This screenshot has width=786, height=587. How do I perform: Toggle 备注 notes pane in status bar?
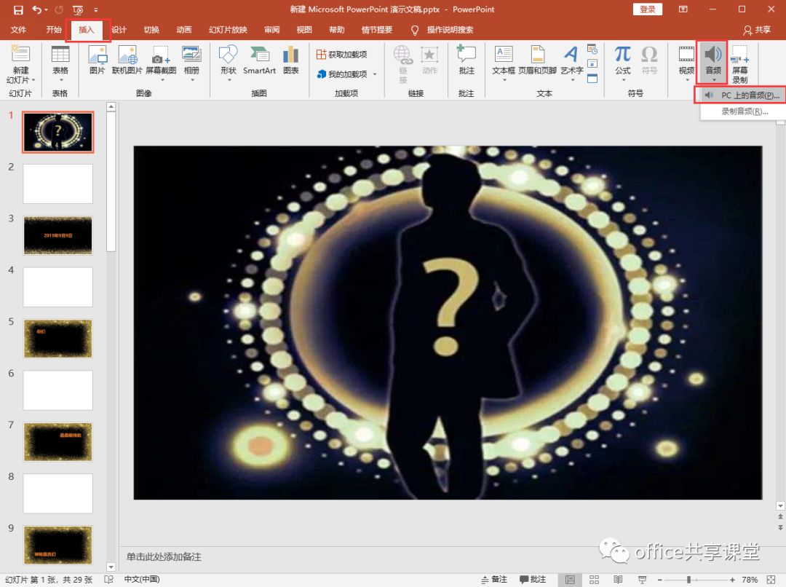click(x=494, y=580)
